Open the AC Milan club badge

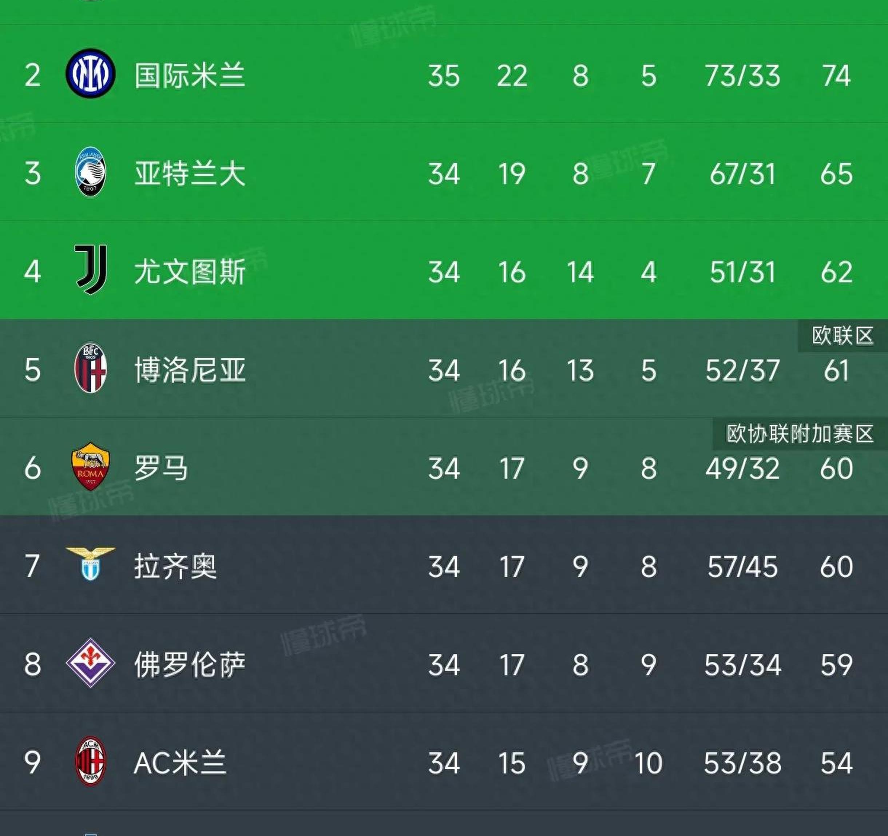pos(90,761)
